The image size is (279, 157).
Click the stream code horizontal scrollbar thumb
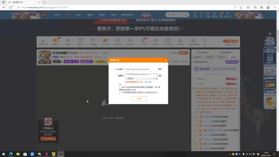point(130,78)
